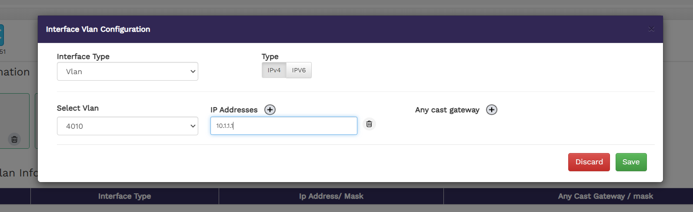Click Any Cast Gateway / mask column header
Screen dimensions: 693x212
[605, 196]
